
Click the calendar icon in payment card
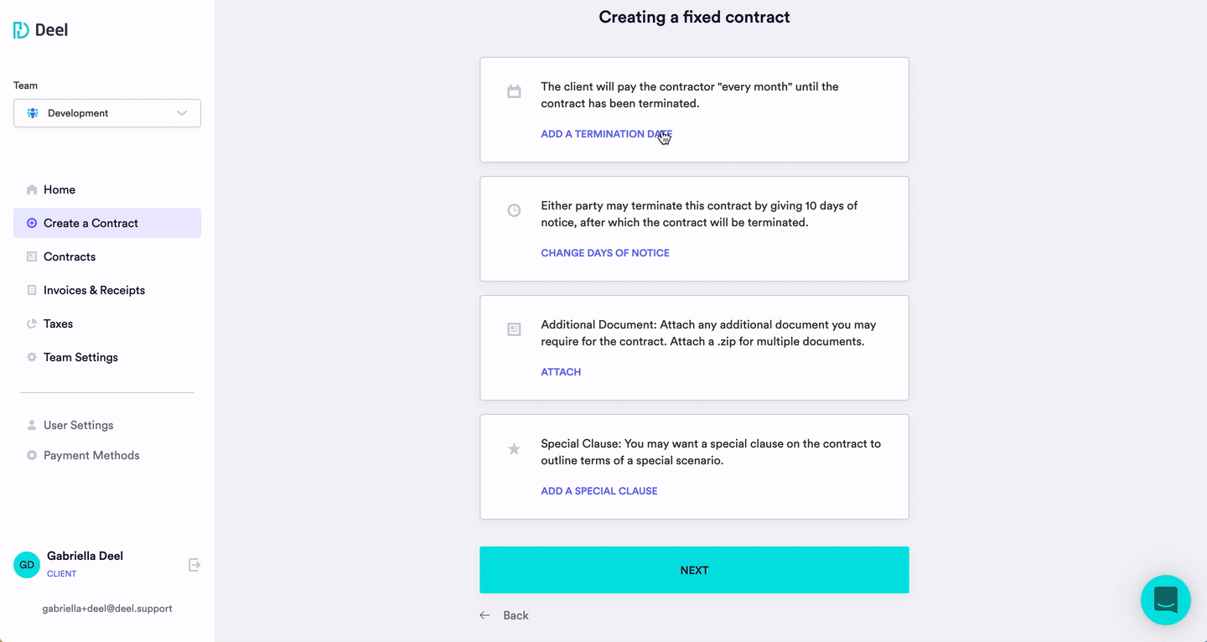click(x=514, y=91)
